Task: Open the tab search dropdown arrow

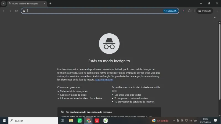Action: point(3,4)
